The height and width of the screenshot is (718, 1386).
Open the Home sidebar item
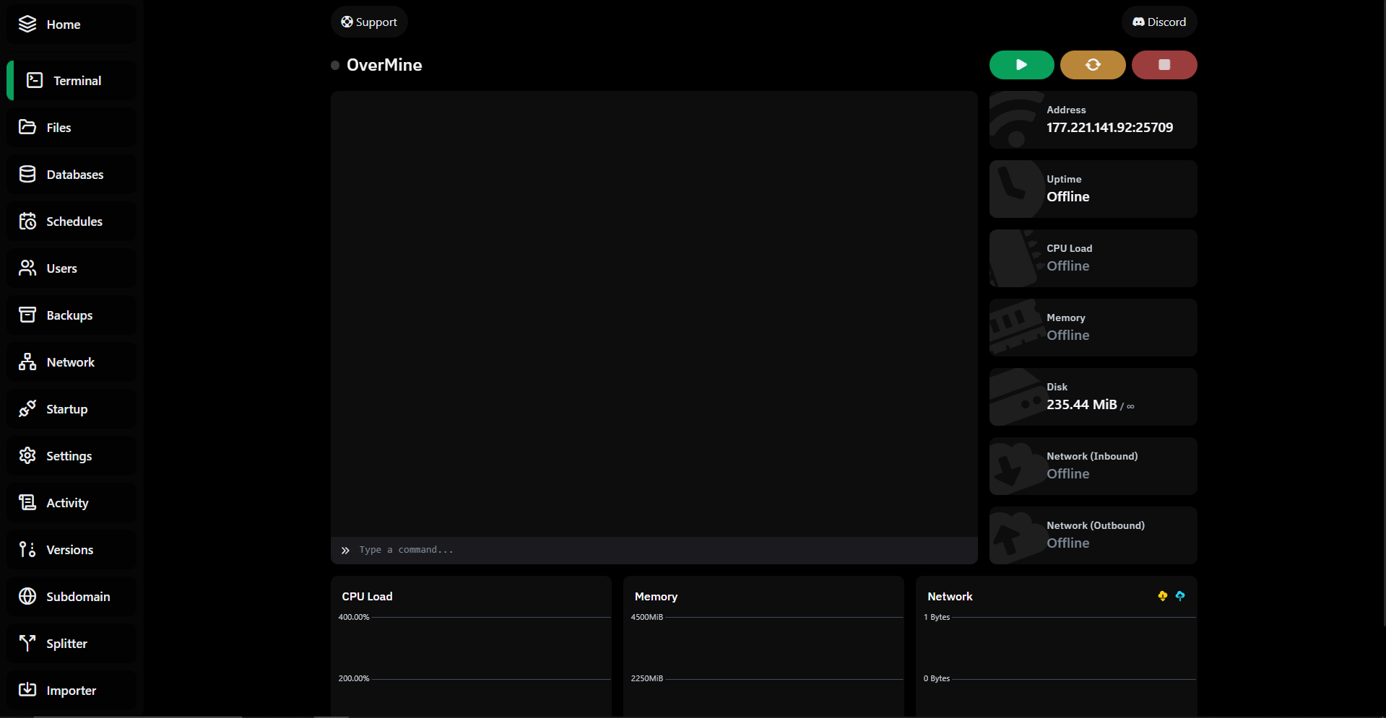point(72,25)
